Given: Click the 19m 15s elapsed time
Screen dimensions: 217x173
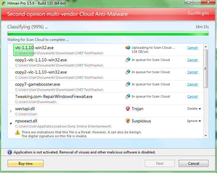Looking at the screenshot, I should (x=202, y=27).
